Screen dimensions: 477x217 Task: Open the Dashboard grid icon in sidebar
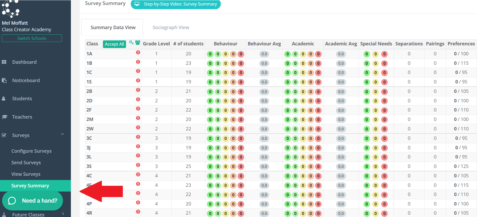click(4, 62)
